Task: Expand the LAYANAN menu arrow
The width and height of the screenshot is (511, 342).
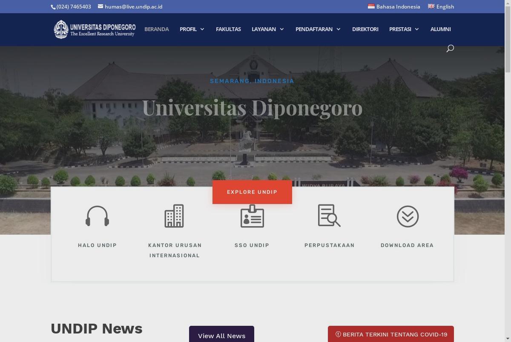Action: [281, 29]
